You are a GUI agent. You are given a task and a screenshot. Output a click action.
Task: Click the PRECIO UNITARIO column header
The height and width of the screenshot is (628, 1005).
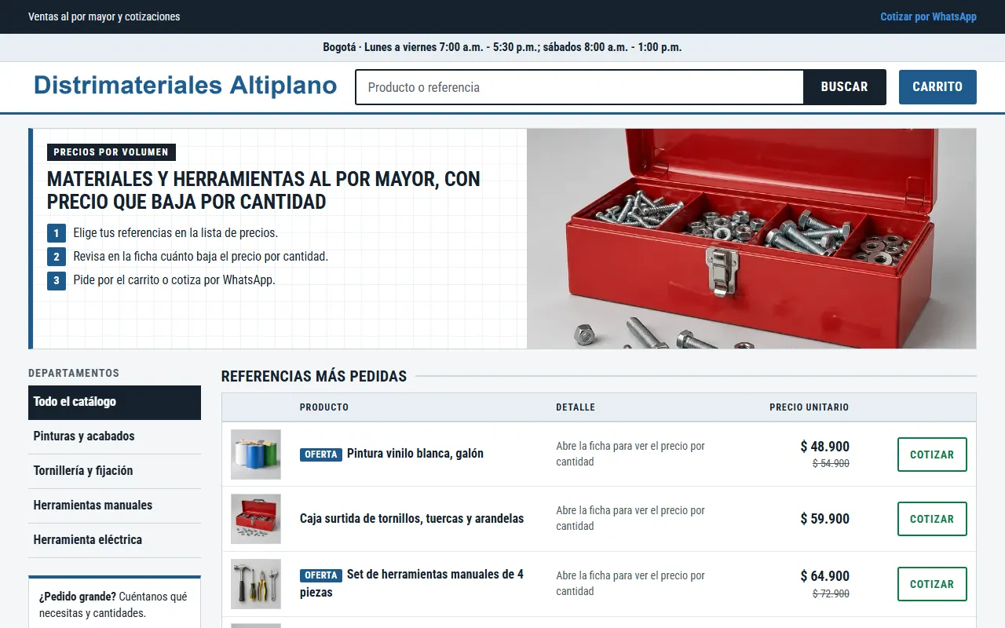[809, 407]
